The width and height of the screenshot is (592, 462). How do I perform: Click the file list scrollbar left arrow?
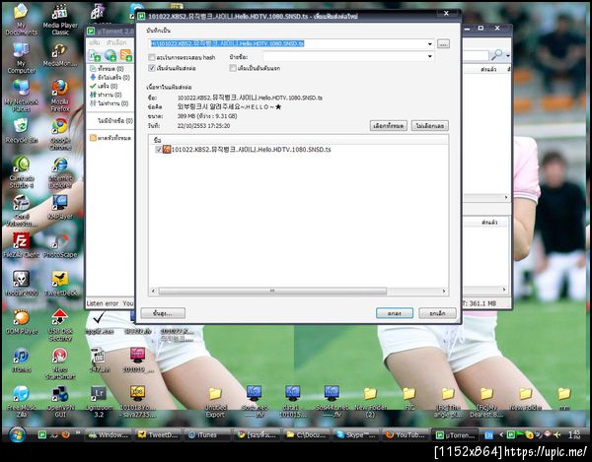[x=153, y=291]
